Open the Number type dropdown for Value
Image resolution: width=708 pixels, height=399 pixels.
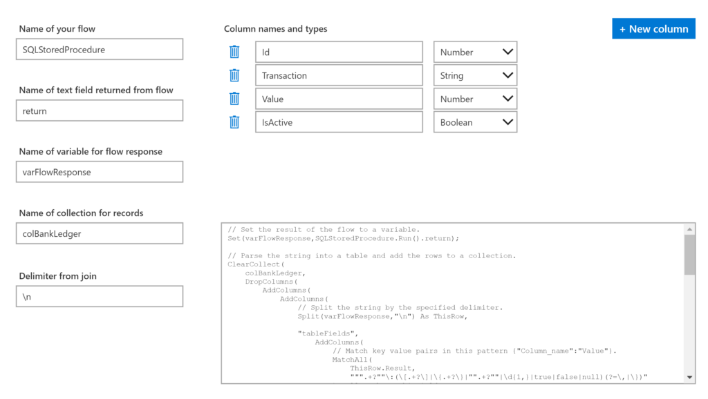click(x=475, y=99)
